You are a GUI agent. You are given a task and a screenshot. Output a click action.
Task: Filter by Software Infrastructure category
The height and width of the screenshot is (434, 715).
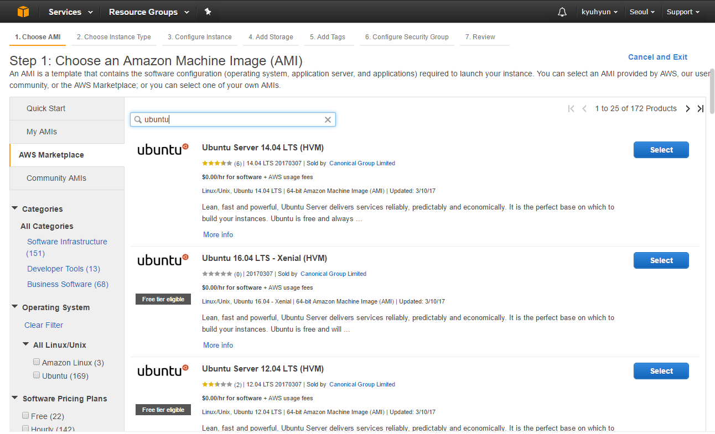[x=67, y=247]
